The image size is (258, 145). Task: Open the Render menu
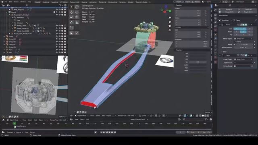(16, 2)
